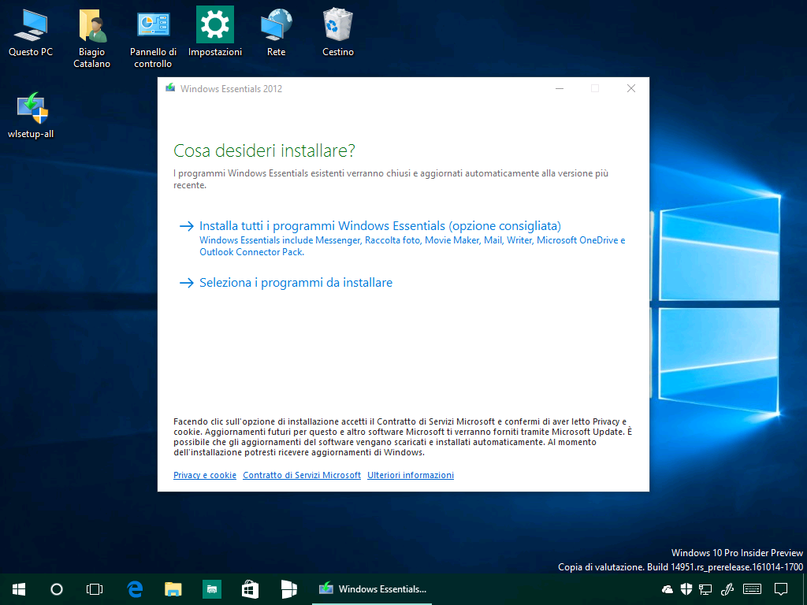The width and height of the screenshot is (807, 605).
Task: Click the Windows Essentials include Messenger description text
Action: 412,246
